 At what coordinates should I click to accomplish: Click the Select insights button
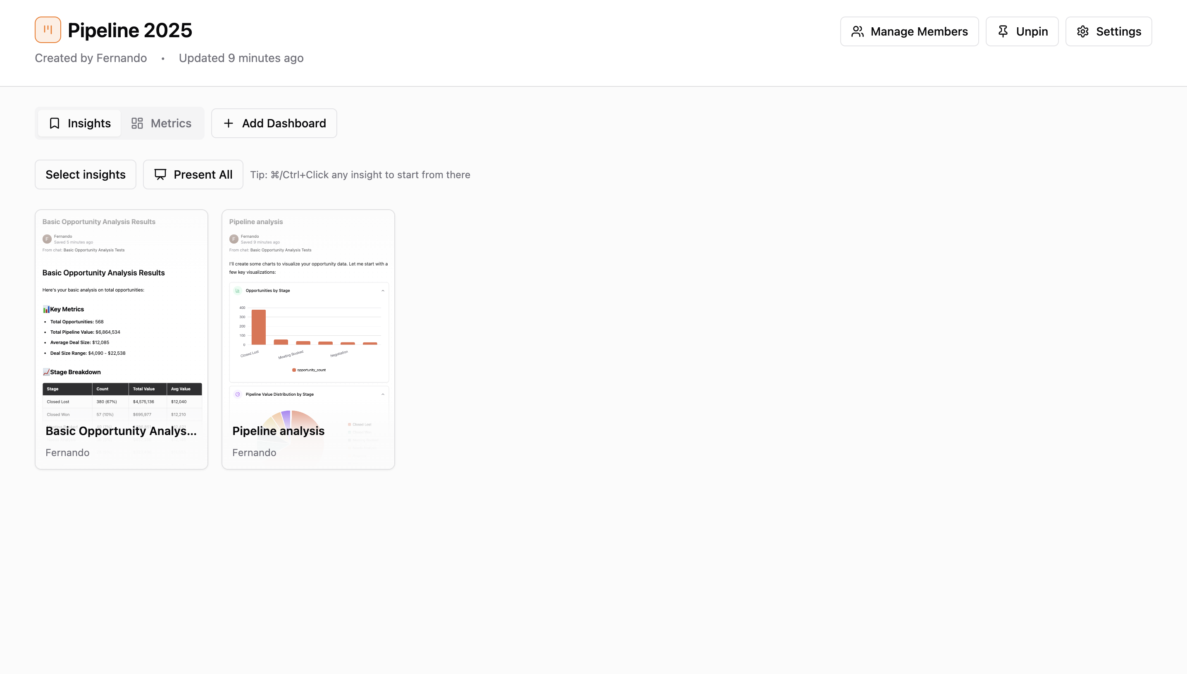pyautogui.click(x=85, y=174)
